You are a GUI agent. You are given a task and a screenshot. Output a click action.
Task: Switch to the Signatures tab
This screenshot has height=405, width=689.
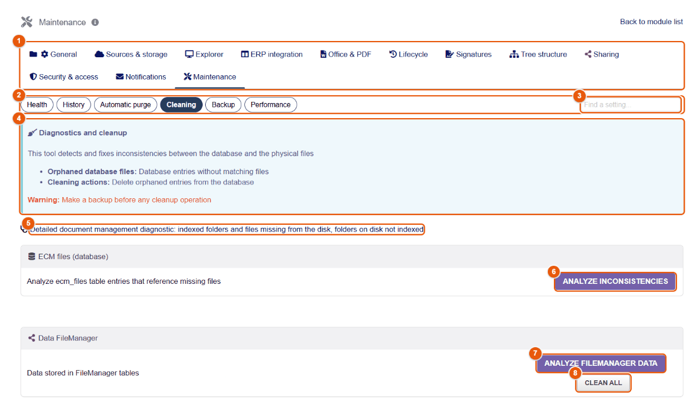468,54
